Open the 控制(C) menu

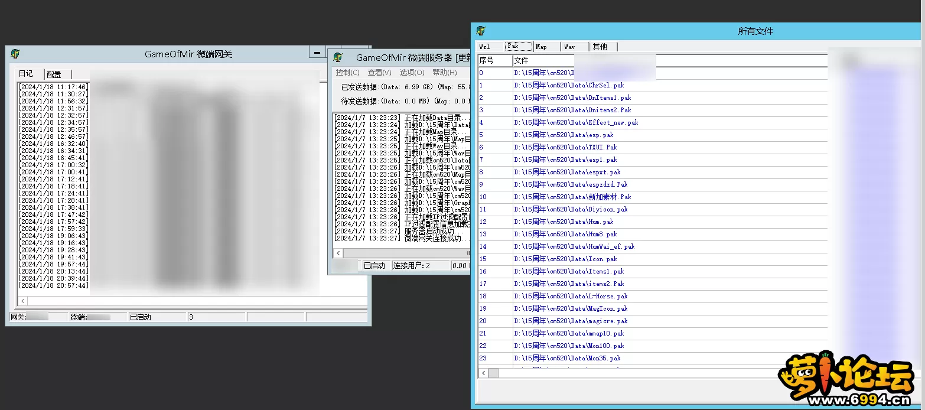click(x=347, y=73)
